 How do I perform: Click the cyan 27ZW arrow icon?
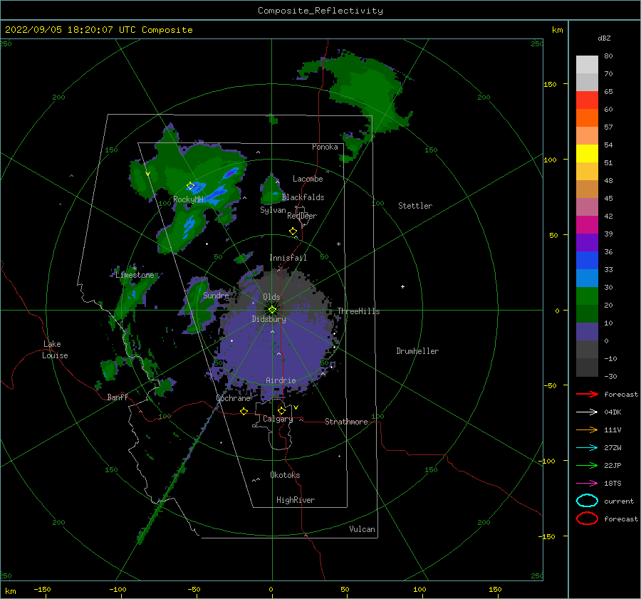click(587, 448)
